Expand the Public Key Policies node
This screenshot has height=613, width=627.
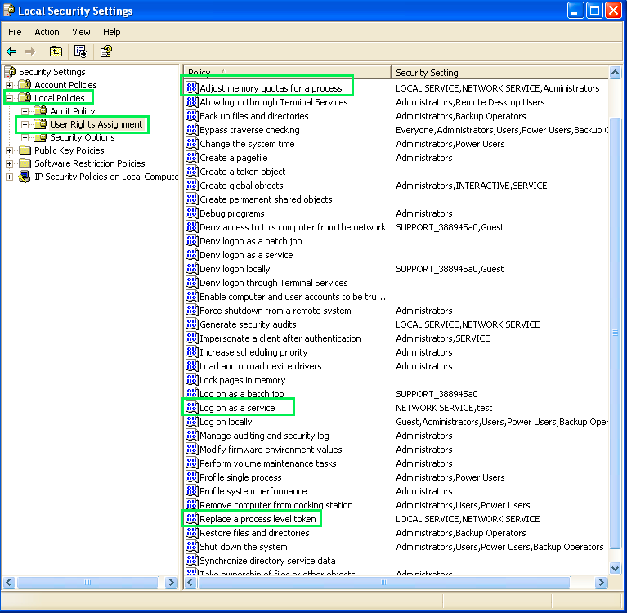tap(9, 150)
